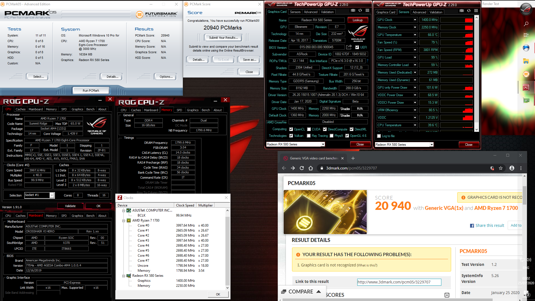Switch to Caches tab in top-left ROG CPU-Z
Viewport: 535px width, 301px height.
[20, 109]
